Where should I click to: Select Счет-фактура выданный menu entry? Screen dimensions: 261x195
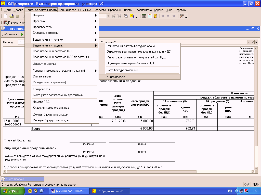[122, 70]
